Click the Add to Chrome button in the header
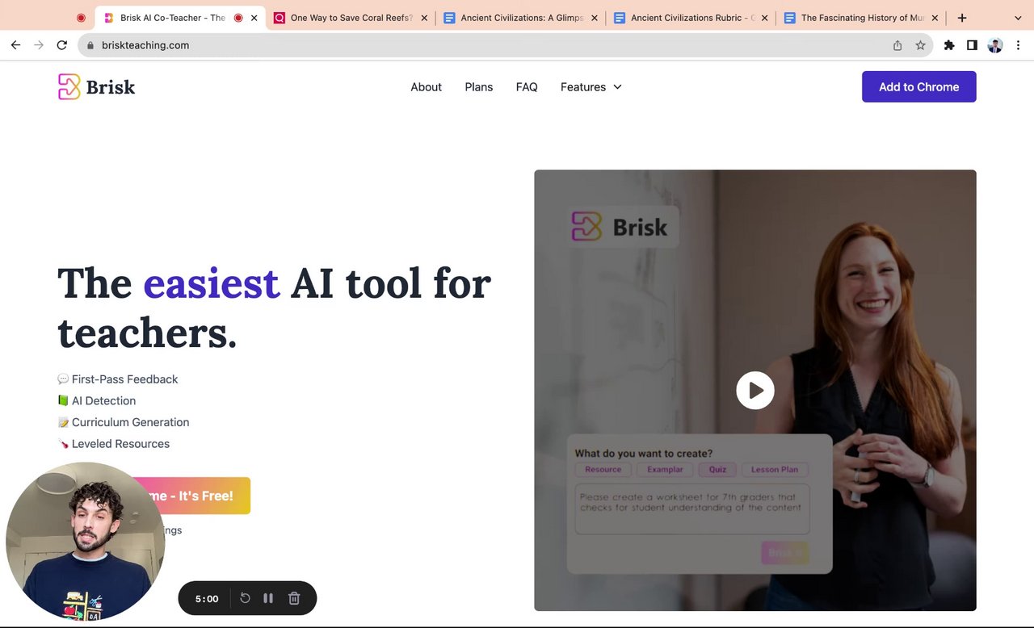 pos(919,86)
